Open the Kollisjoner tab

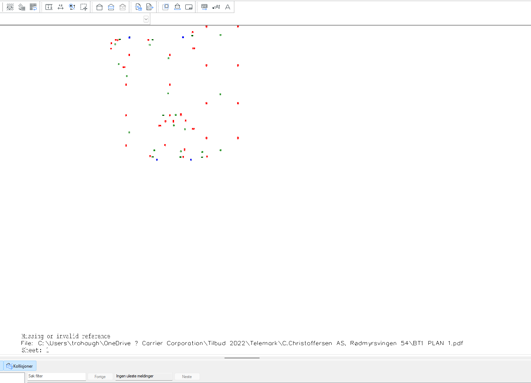click(20, 366)
